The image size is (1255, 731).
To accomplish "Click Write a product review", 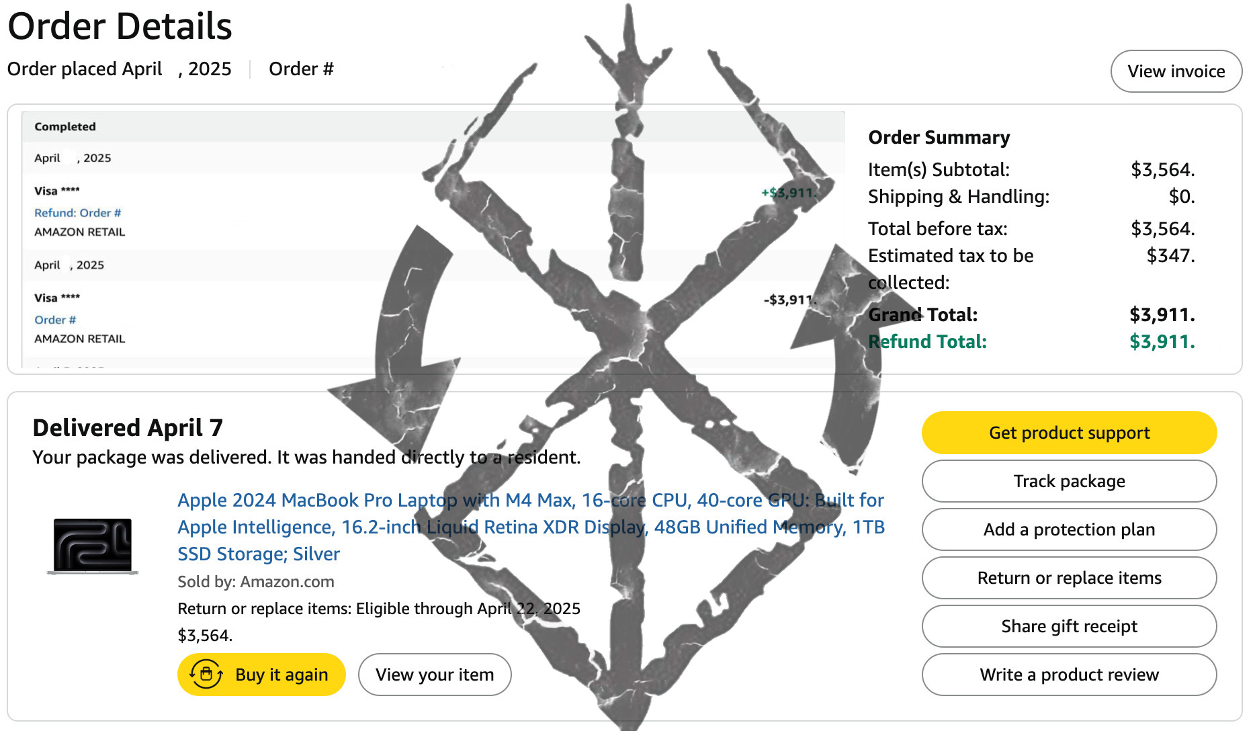I will click(x=1069, y=675).
